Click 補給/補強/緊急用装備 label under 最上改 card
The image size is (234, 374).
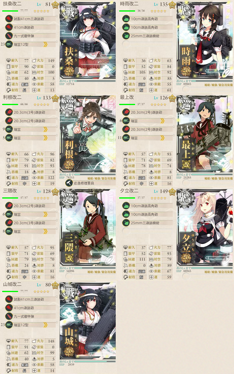click(x=218, y=178)
